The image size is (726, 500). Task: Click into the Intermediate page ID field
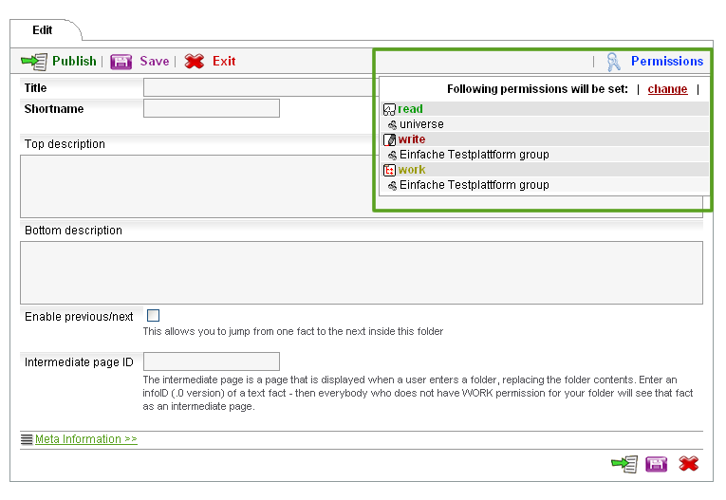[211, 361]
